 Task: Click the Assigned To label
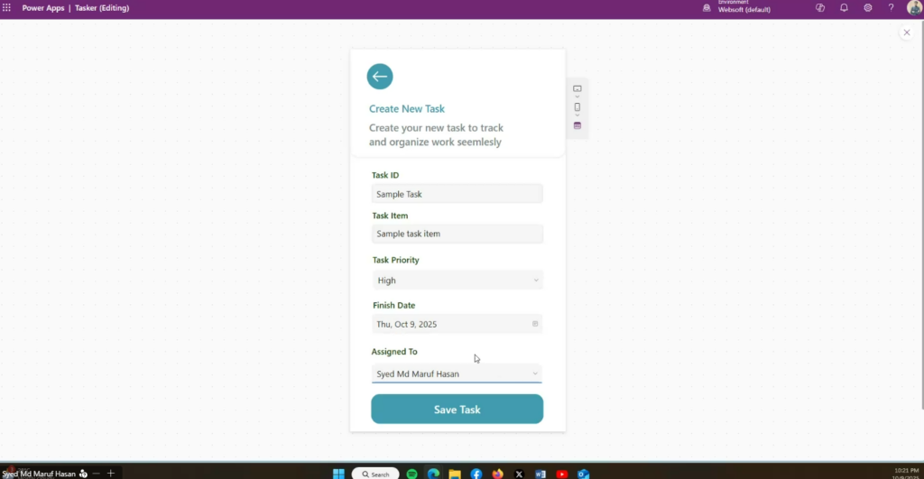coord(394,351)
